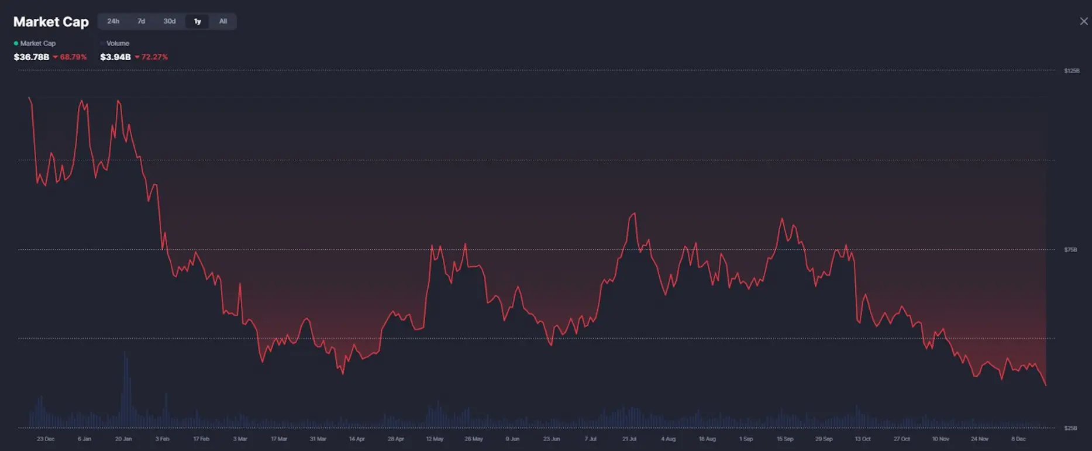
Task: Click the green Market Cap legend dot
Action: (x=16, y=43)
